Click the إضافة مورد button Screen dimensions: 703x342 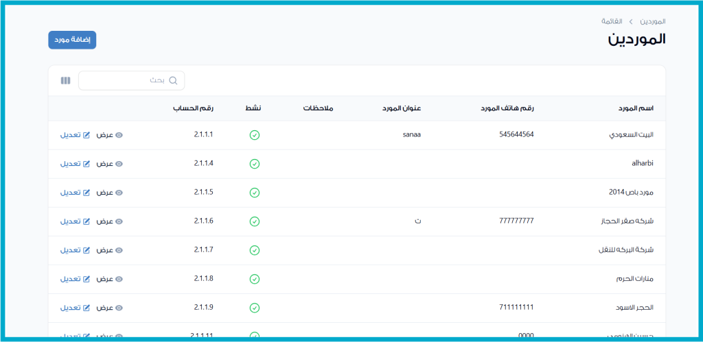pos(72,40)
